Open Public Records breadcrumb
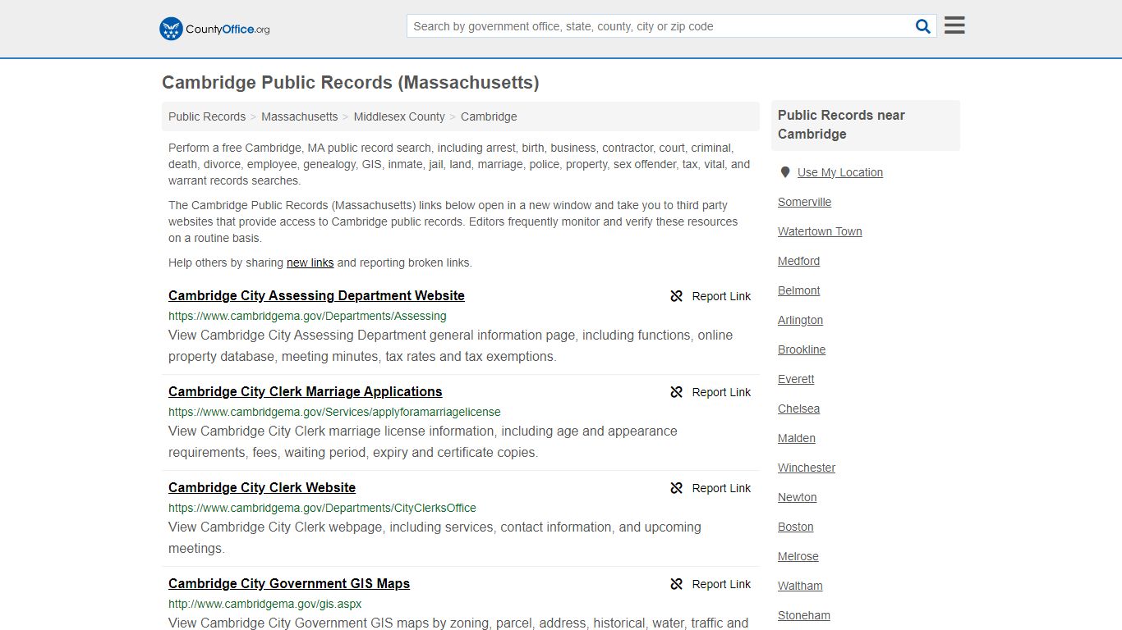Screen dimensions: 1122x630 click(x=207, y=116)
